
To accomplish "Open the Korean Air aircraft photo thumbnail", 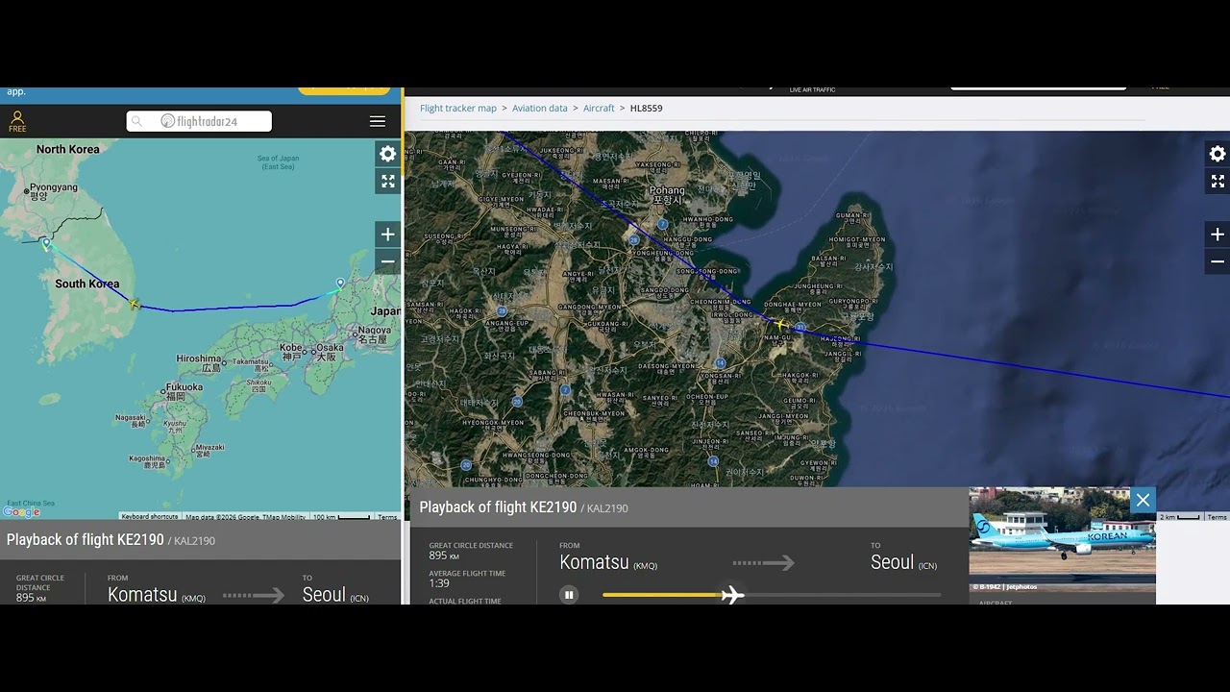I will (1062, 539).
